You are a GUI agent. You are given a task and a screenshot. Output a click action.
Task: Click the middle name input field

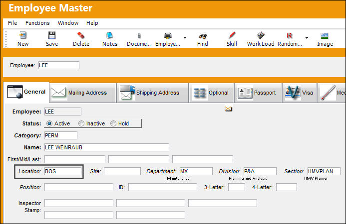139,159
